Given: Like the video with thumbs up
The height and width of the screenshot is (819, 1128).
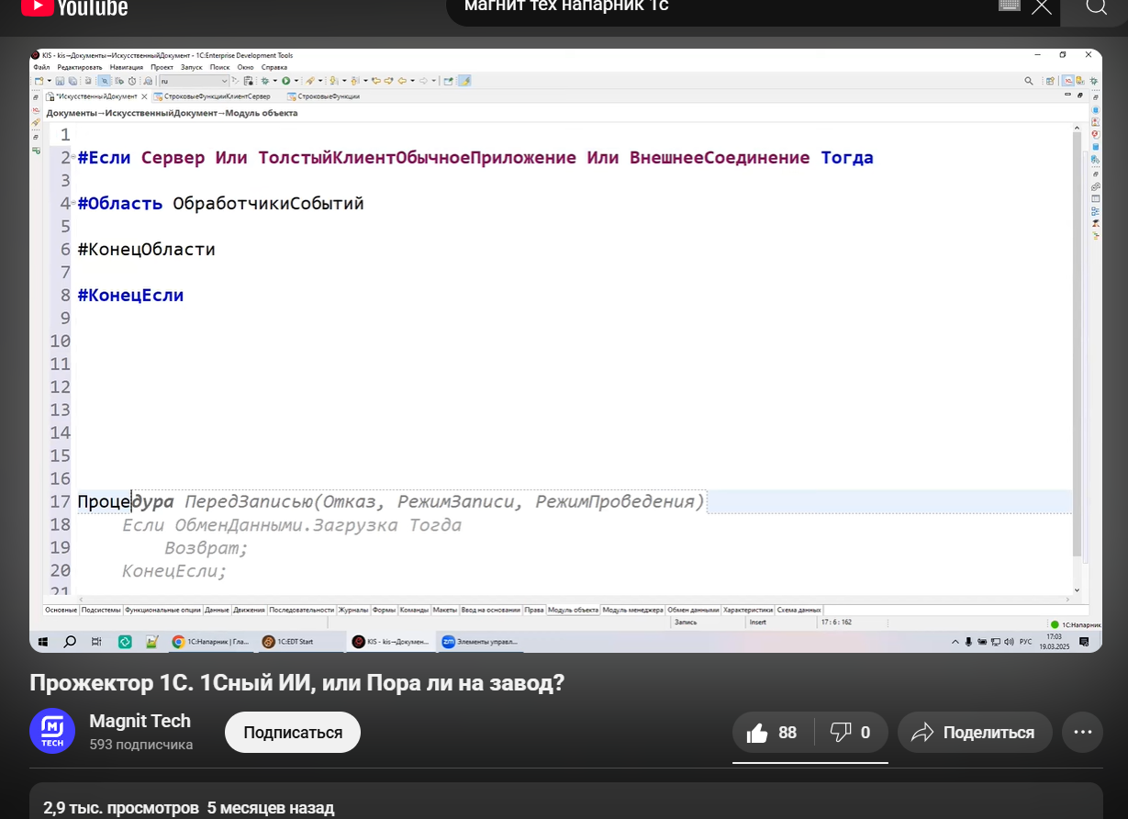Looking at the screenshot, I should (773, 733).
